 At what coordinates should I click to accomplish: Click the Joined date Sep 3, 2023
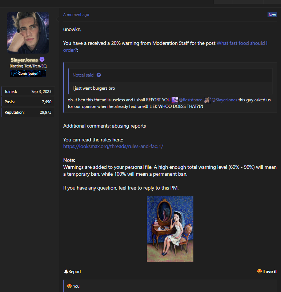point(41,92)
